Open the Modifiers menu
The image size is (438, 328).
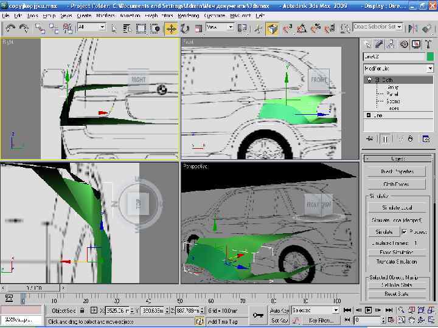105,15
